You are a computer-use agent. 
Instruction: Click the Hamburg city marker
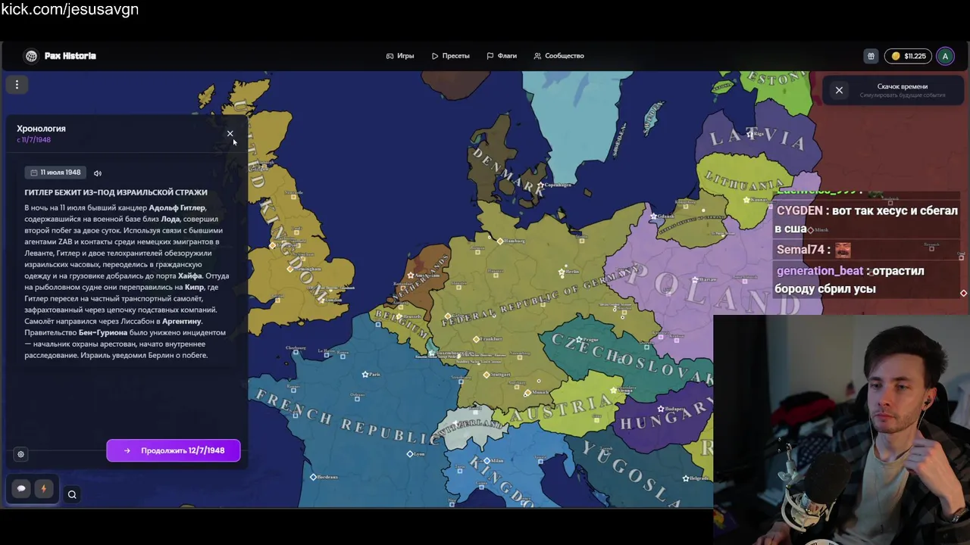[500, 241]
